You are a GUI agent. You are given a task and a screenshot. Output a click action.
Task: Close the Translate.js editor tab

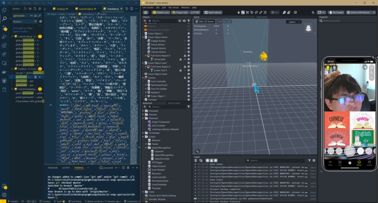(x=121, y=9)
